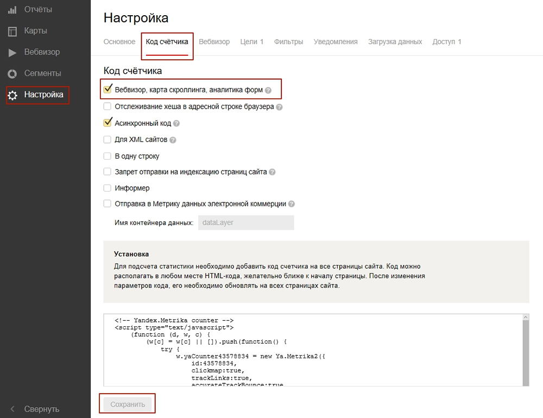The height and width of the screenshot is (418, 543).
Task: Check the В одну строку option
Action: 107,156
